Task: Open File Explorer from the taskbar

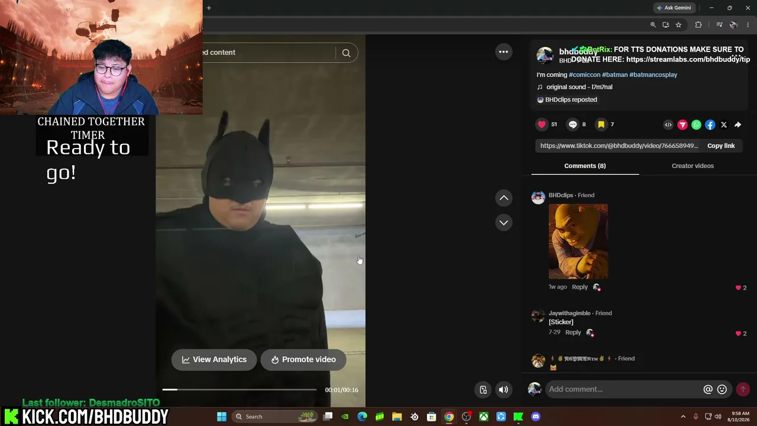Action: 397,417
